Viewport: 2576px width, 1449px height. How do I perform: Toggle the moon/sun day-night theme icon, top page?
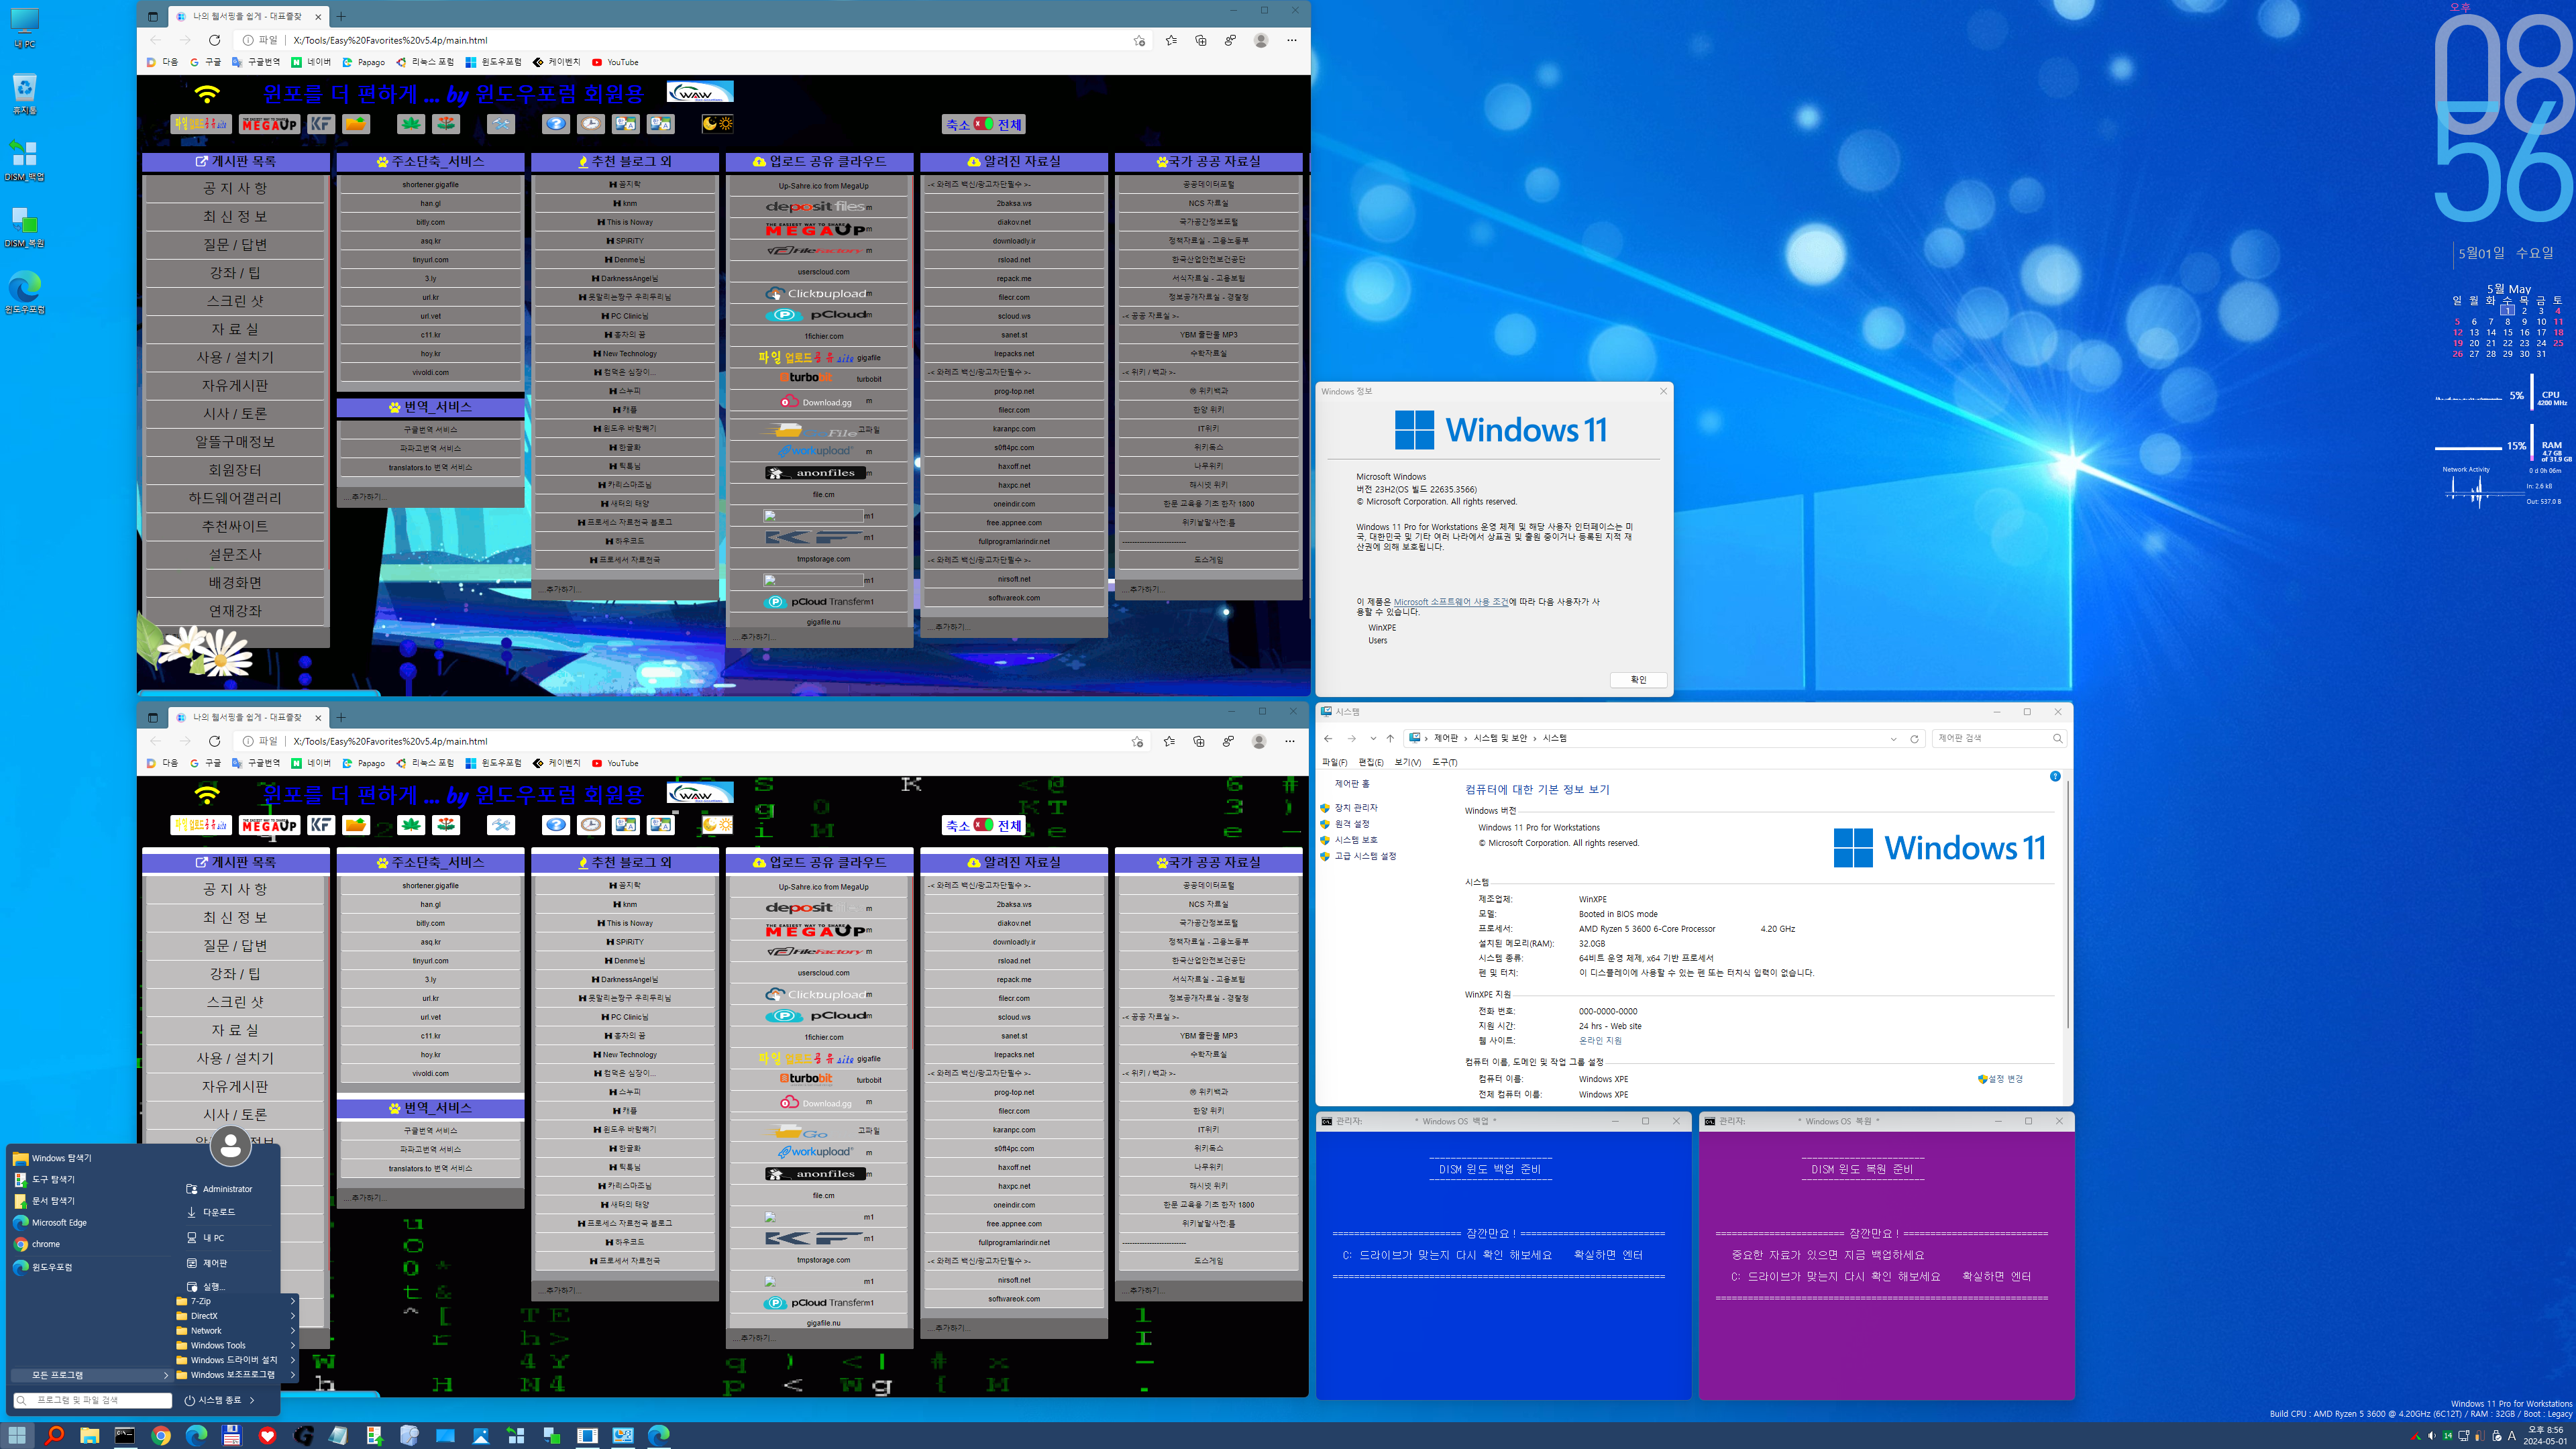(717, 124)
